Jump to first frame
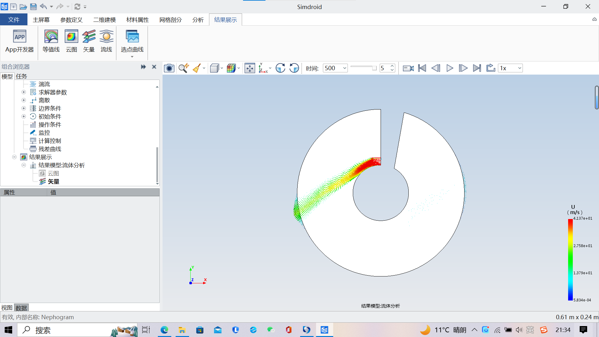 click(422, 68)
